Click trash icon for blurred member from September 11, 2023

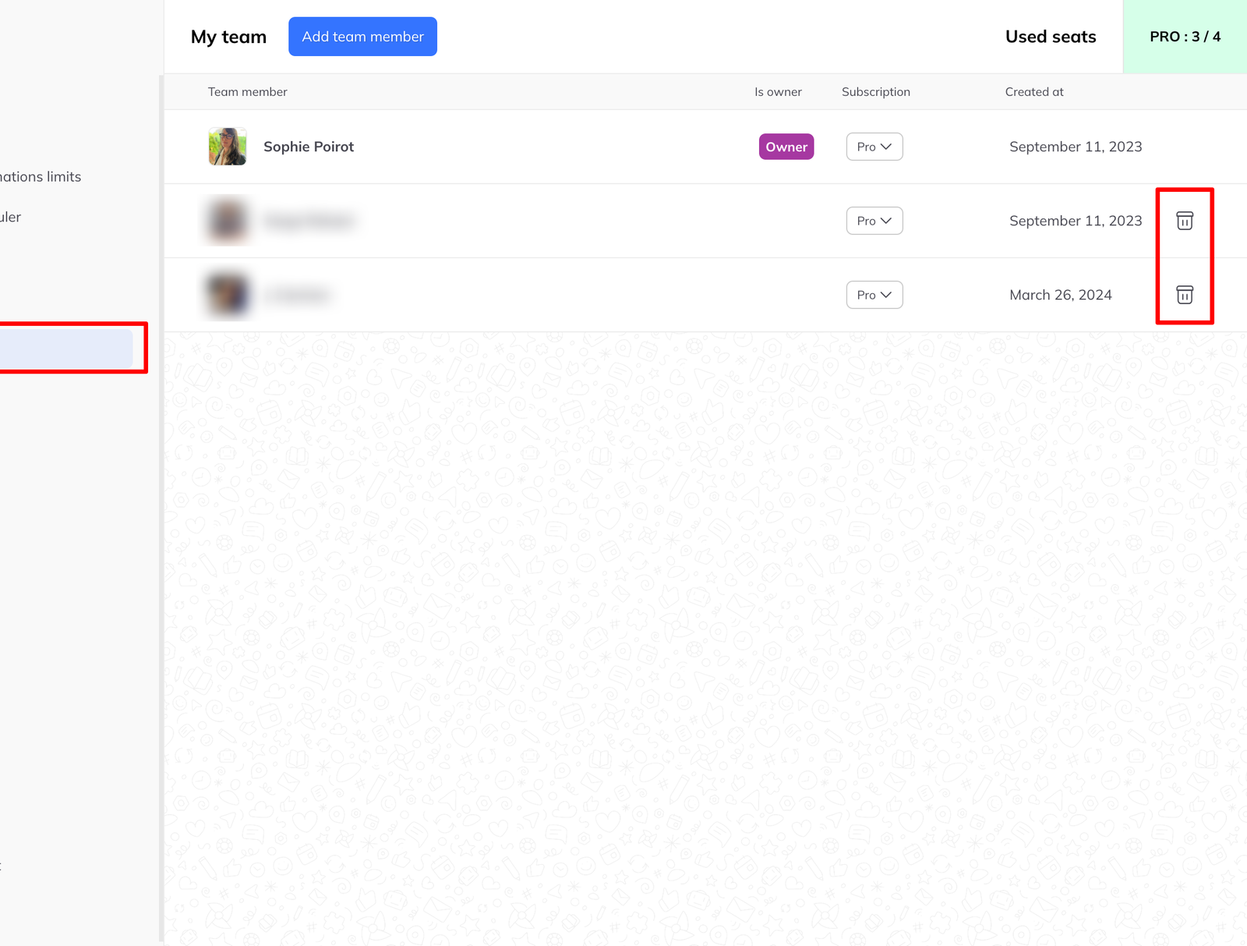(x=1185, y=221)
